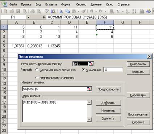Click the Format Painter brush icon
The image size is (154, 134).
click(x=84, y=12)
